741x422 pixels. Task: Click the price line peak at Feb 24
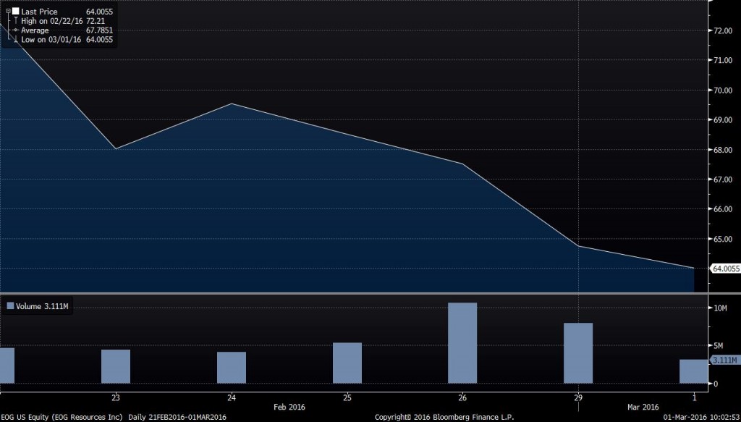coord(231,104)
